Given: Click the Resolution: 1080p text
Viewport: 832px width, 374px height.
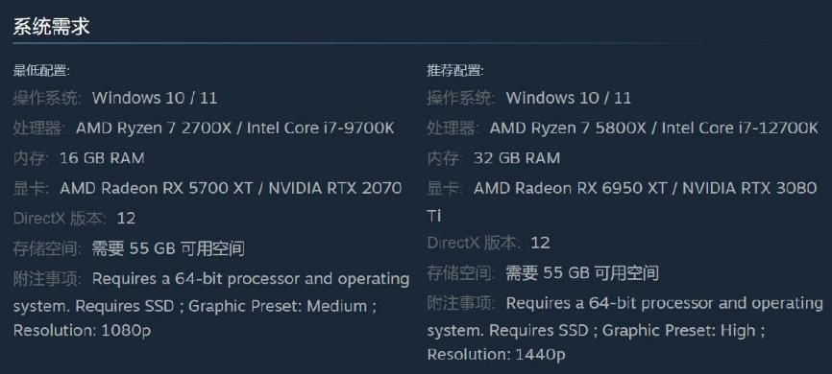Looking at the screenshot, I should coord(83,331).
